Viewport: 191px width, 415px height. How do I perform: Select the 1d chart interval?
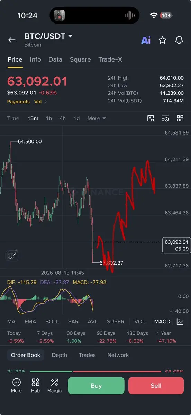(76, 118)
